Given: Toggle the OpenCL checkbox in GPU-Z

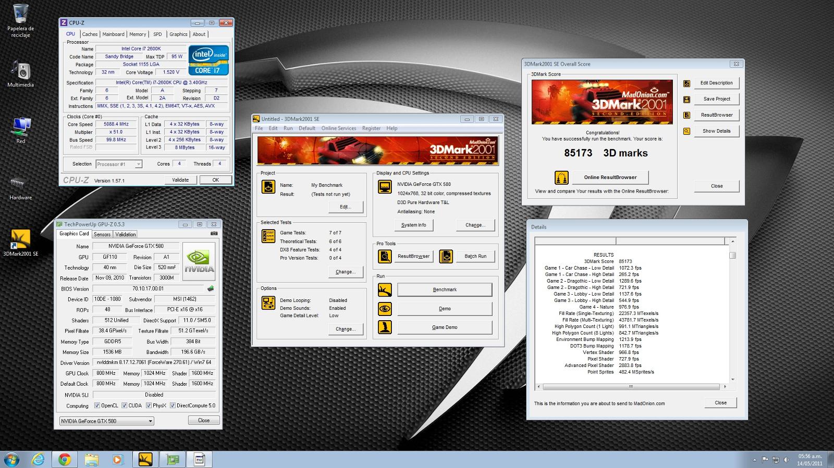Looking at the screenshot, I should pos(97,406).
